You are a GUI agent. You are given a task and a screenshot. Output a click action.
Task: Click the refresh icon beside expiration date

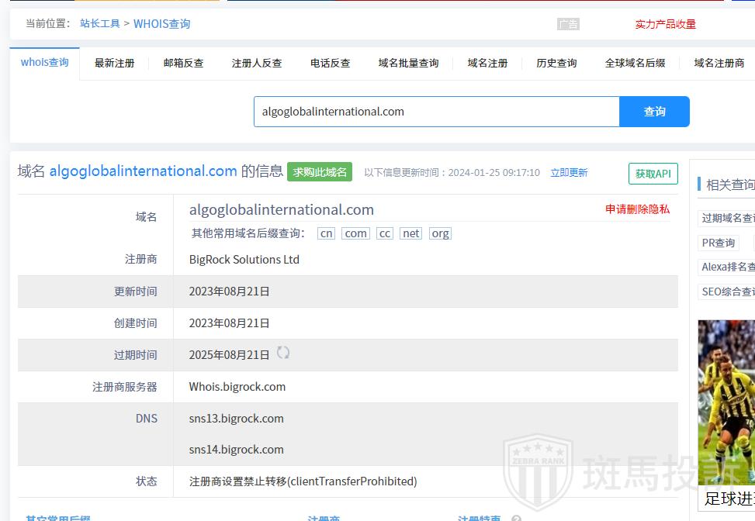tap(283, 353)
